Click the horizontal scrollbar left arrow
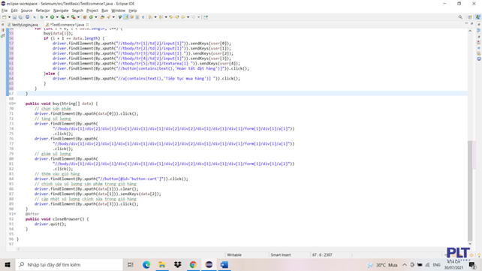The height and width of the screenshot is (271, 482). pyautogui.click(x=19, y=249)
